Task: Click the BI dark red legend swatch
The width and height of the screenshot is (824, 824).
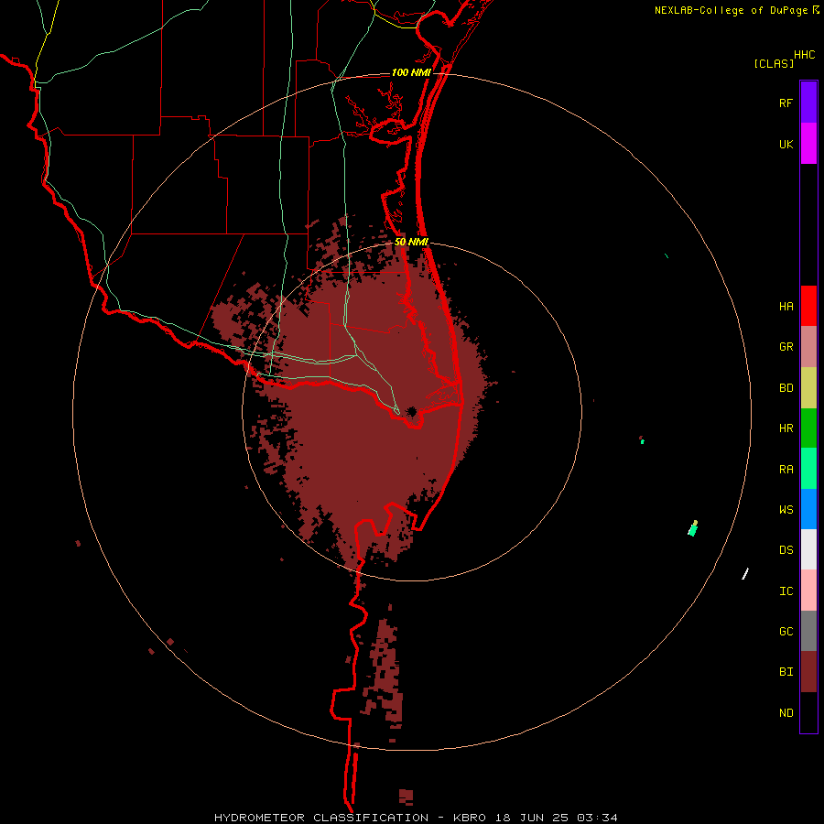Action: pyautogui.click(x=808, y=672)
